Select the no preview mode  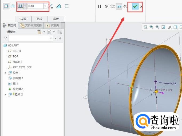[x=106, y=6]
